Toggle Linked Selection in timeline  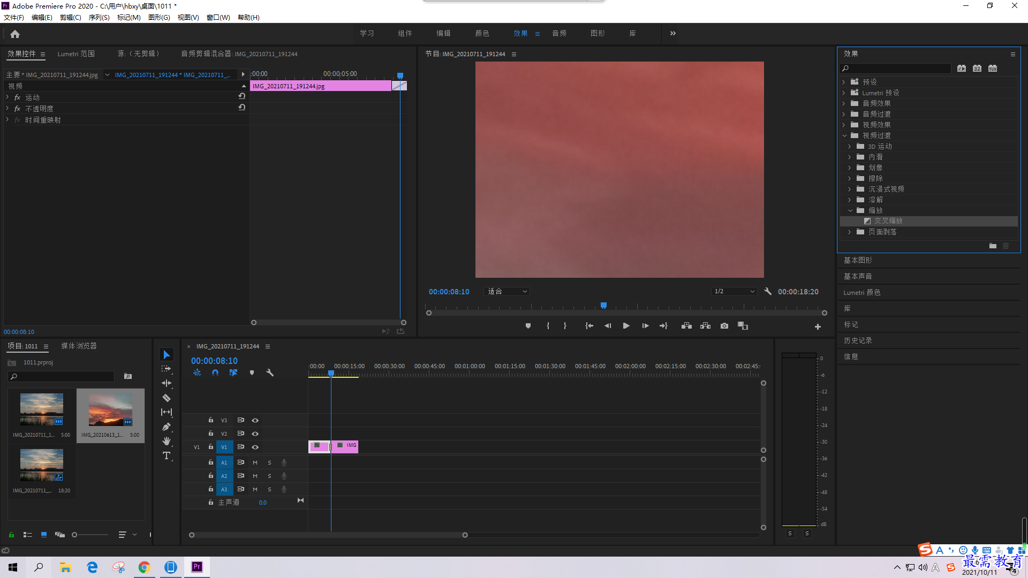pyautogui.click(x=233, y=372)
